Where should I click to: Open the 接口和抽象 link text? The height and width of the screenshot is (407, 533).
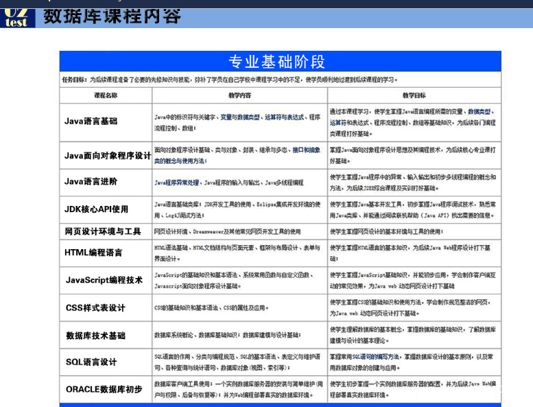coord(306,150)
